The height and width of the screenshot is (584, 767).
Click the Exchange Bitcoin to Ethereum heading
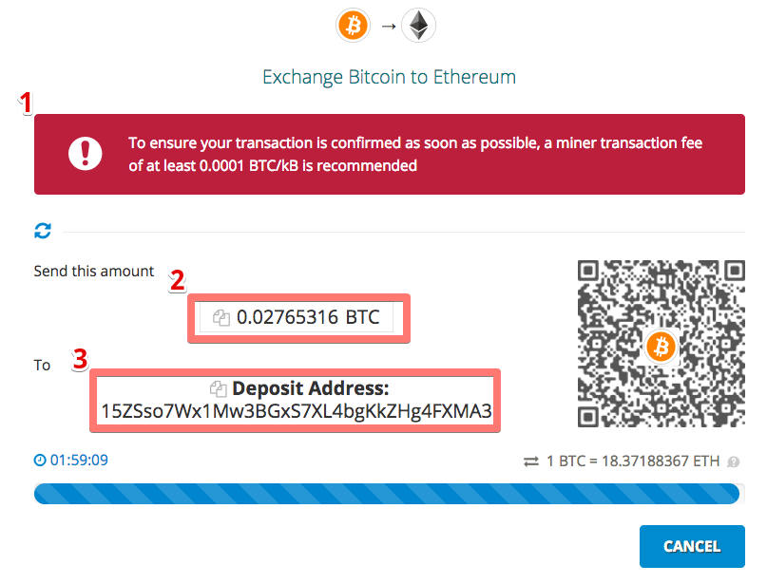(389, 77)
